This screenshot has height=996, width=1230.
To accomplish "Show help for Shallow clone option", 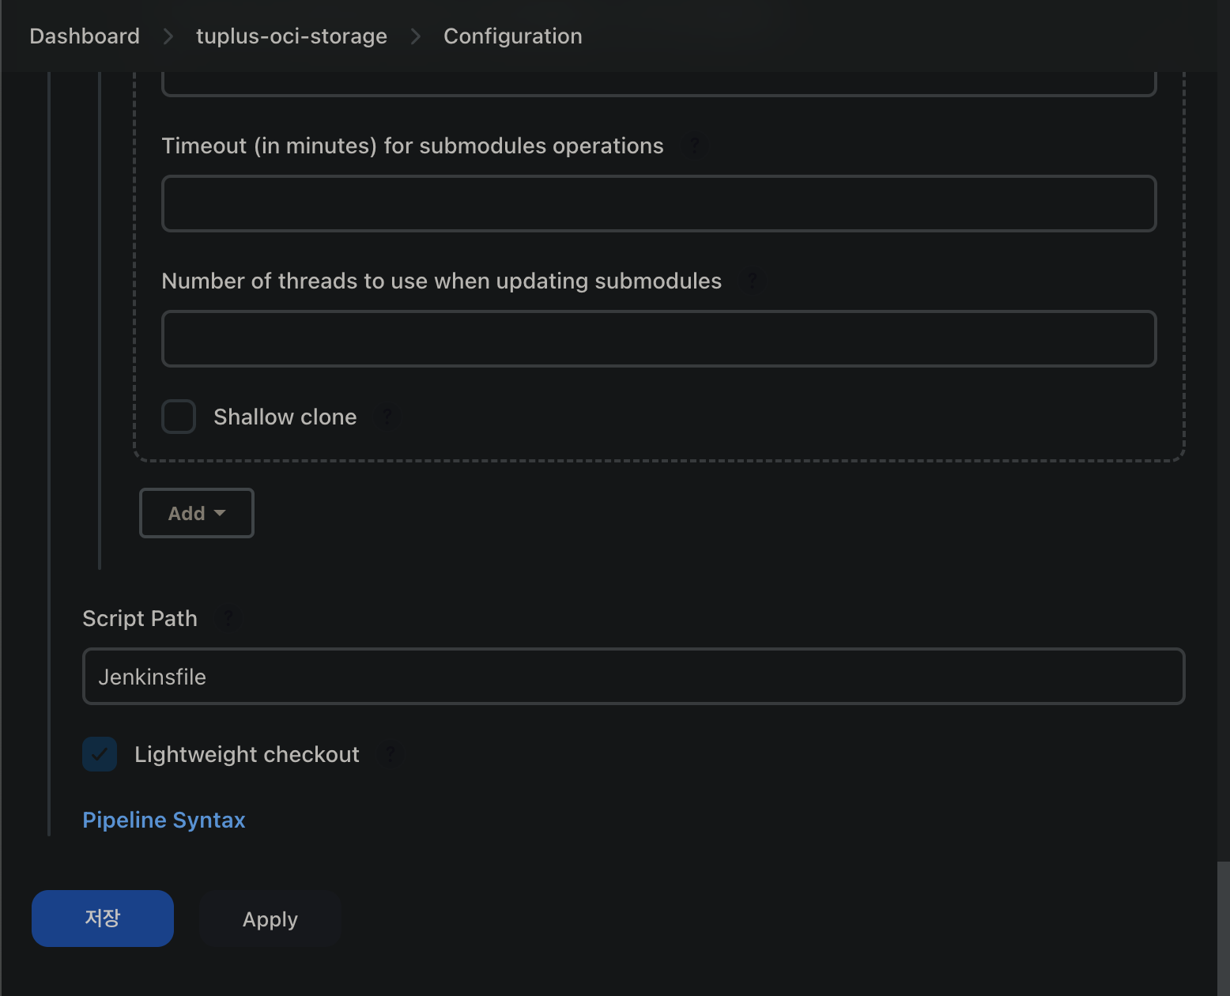I will [387, 417].
